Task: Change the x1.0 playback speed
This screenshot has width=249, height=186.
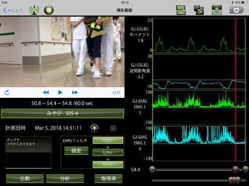Action: click(x=116, y=93)
